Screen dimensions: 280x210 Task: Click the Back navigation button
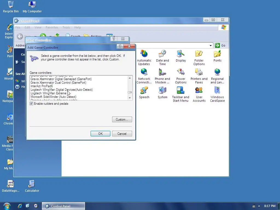tap(20, 36)
